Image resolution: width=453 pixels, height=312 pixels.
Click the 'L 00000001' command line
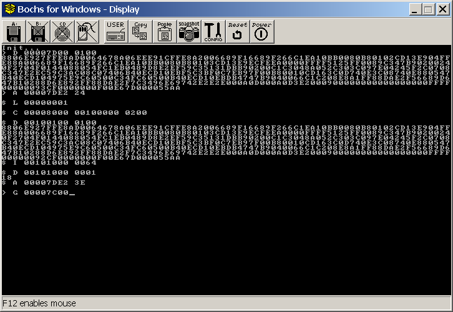point(35,102)
